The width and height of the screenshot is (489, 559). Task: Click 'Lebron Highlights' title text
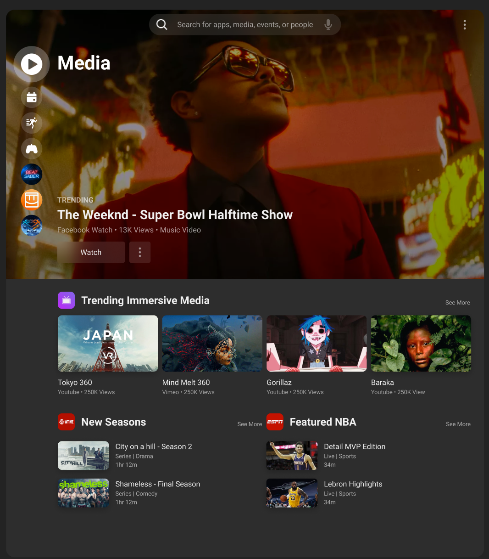point(353,484)
